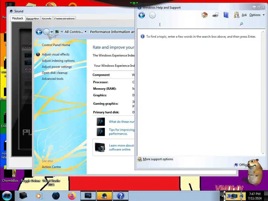Open Action Center under See also
268x201 pixels.
[52, 167]
